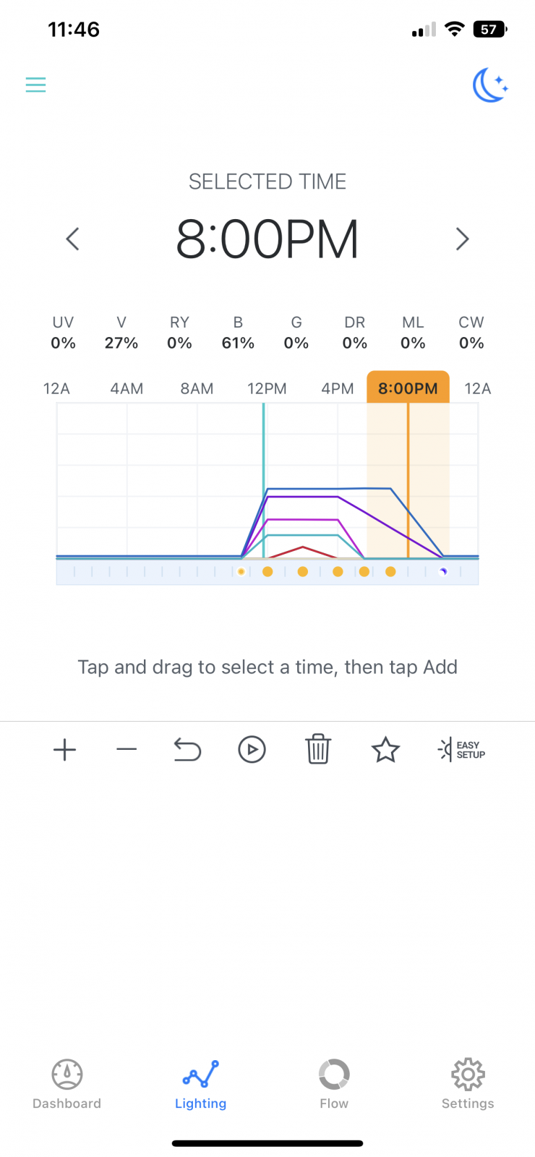Click the orange 8:00PM time marker label

point(408,388)
